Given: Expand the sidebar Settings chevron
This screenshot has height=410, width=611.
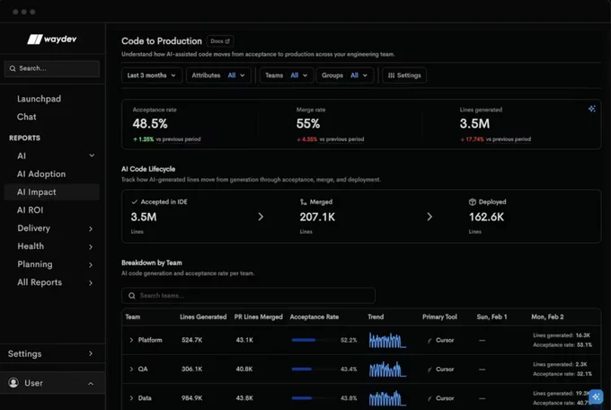Looking at the screenshot, I should coord(91,353).
